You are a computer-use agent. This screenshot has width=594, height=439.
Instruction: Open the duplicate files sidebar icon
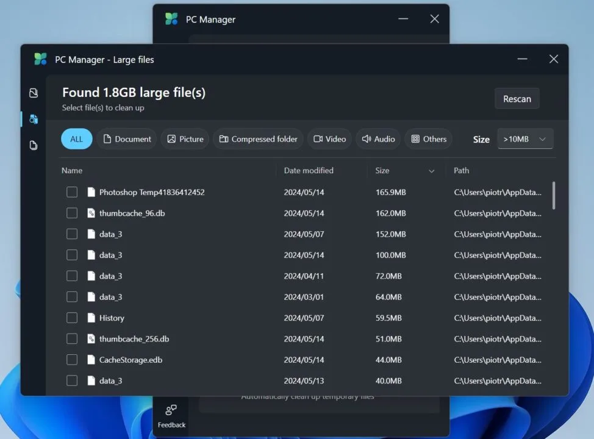[x=34, y=145]
